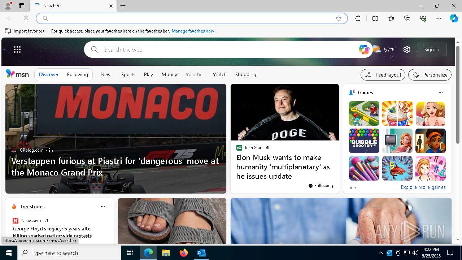Launch the makeup brushes game thumbnail
462x260 pixels.
tap(364, 168)
